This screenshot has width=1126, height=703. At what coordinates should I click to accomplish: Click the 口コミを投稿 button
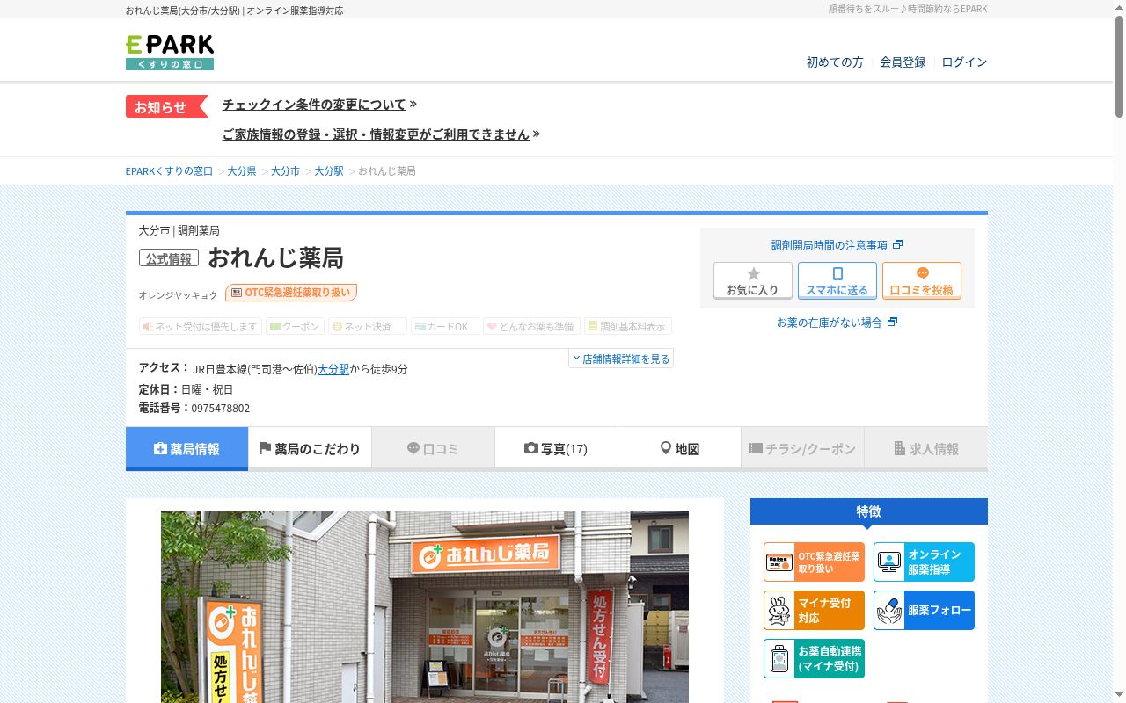(922, 281)
